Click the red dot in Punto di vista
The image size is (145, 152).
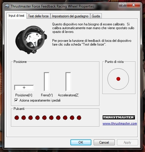118,79
